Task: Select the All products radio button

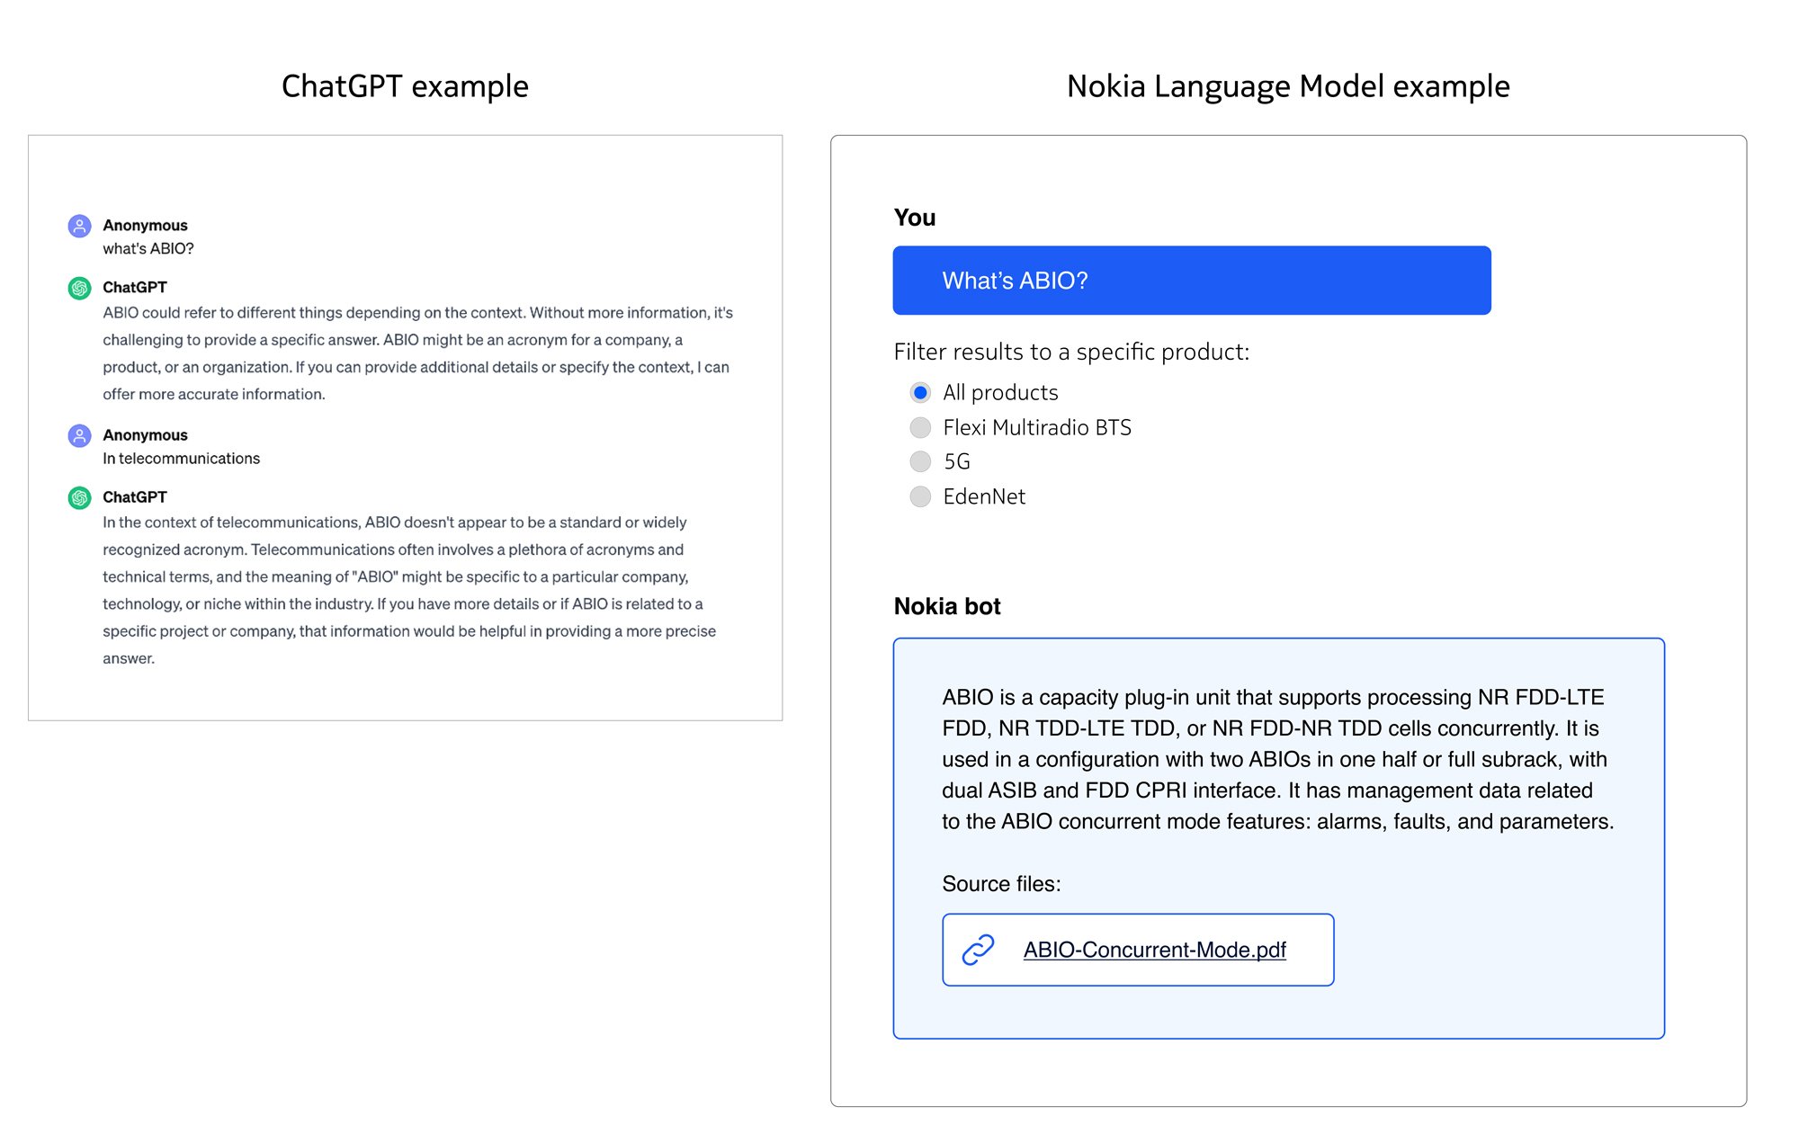Action: pyautogui.click(x=920, y=392)
